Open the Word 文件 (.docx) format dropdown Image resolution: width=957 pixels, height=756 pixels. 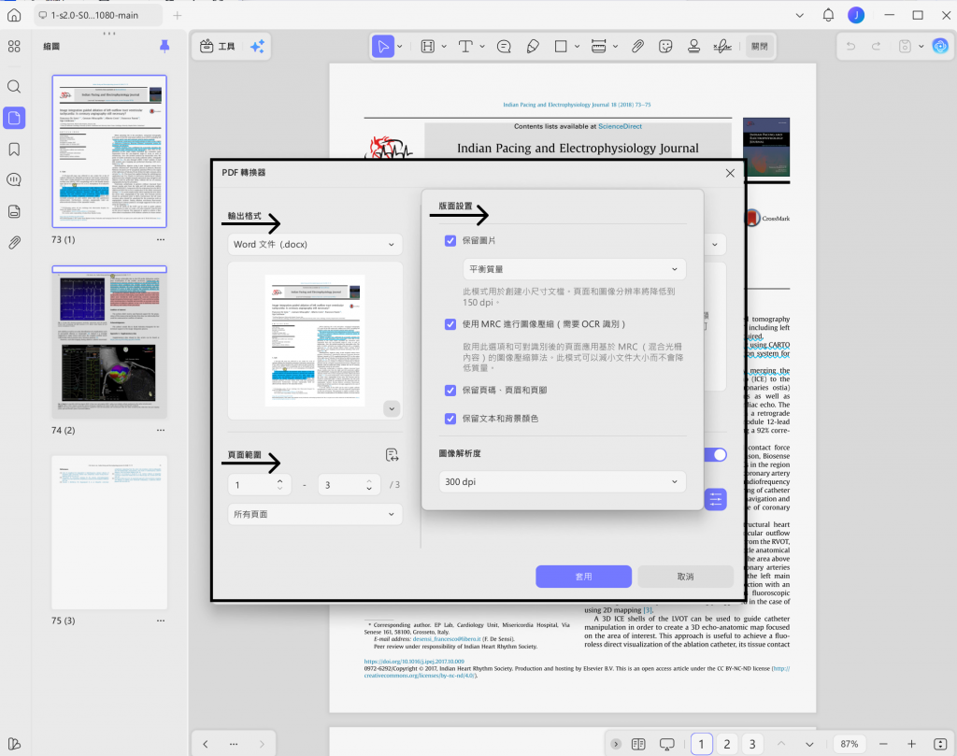point(315,244)
